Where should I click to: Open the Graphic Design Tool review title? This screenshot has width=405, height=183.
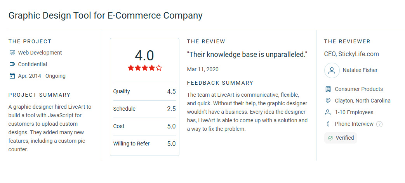click(x=105, y=15)
